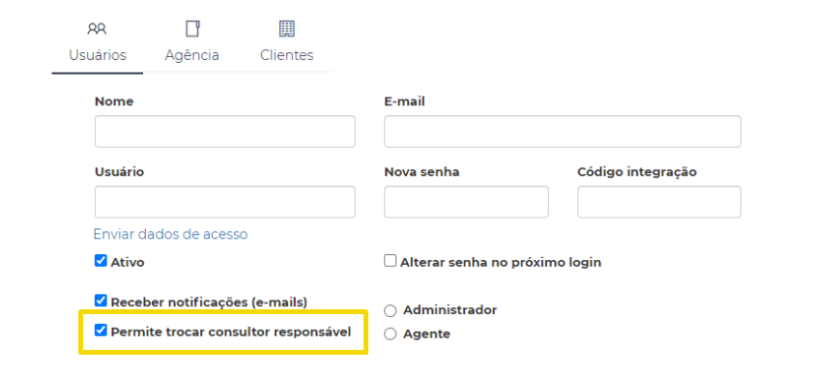Viewport: 813px width, 376px height.
Task: Click the Código integração label text
Action: click(637, 172)
